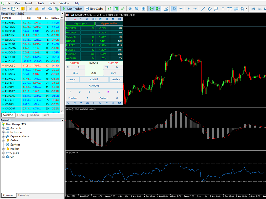Image resolution: width=266 pixels, height=199 pixels.
Task: Click the BUY button in the trade panel
Action: click(113, 73)
